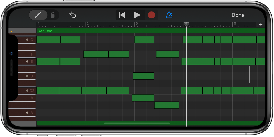The width and height of the screenshot is (274, 137).
Task: Select first F note at bar 2
Action: click(x=96, y=54)
